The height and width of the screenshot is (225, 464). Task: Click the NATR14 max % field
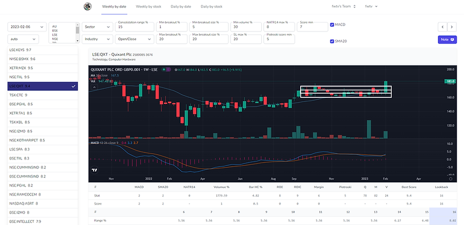(279, 26)
